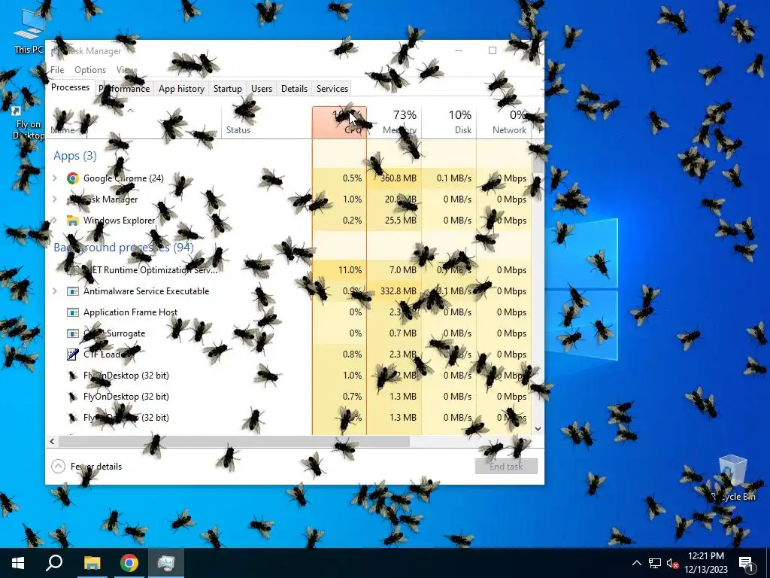Open the File menu
770x578 pixels.
[57, 70]
